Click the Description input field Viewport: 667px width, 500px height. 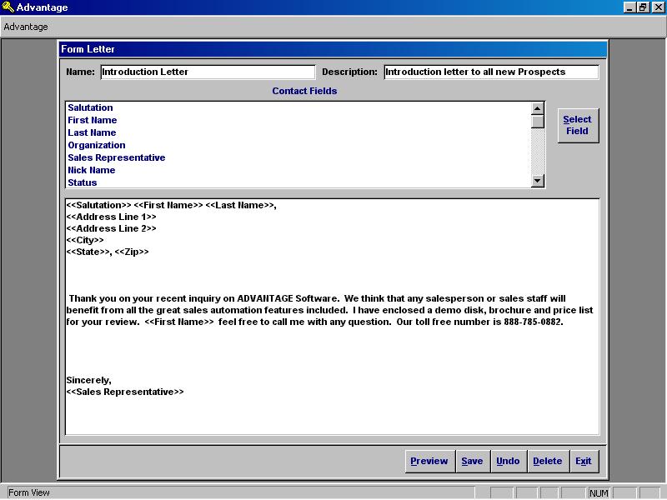point(491,72)
